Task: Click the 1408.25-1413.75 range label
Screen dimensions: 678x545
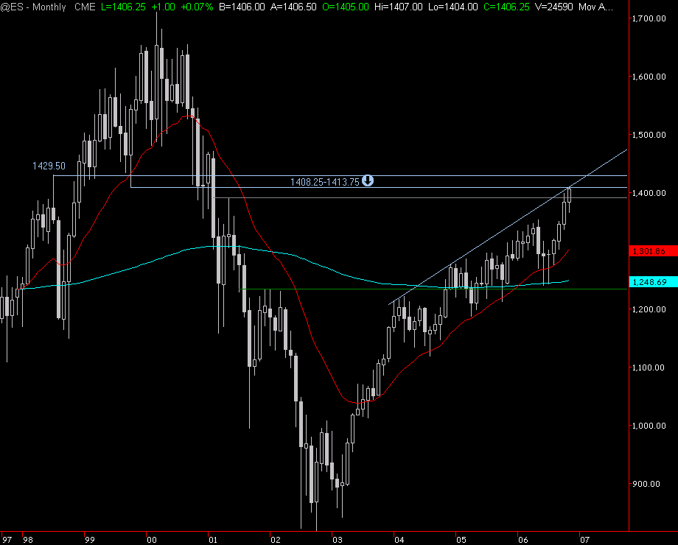Action: 324,182
